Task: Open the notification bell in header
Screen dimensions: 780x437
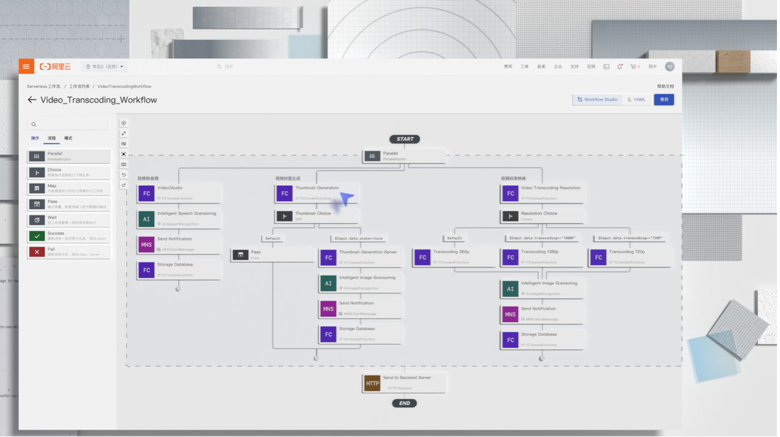Action: pyautogui.click(x=620, y=67)
